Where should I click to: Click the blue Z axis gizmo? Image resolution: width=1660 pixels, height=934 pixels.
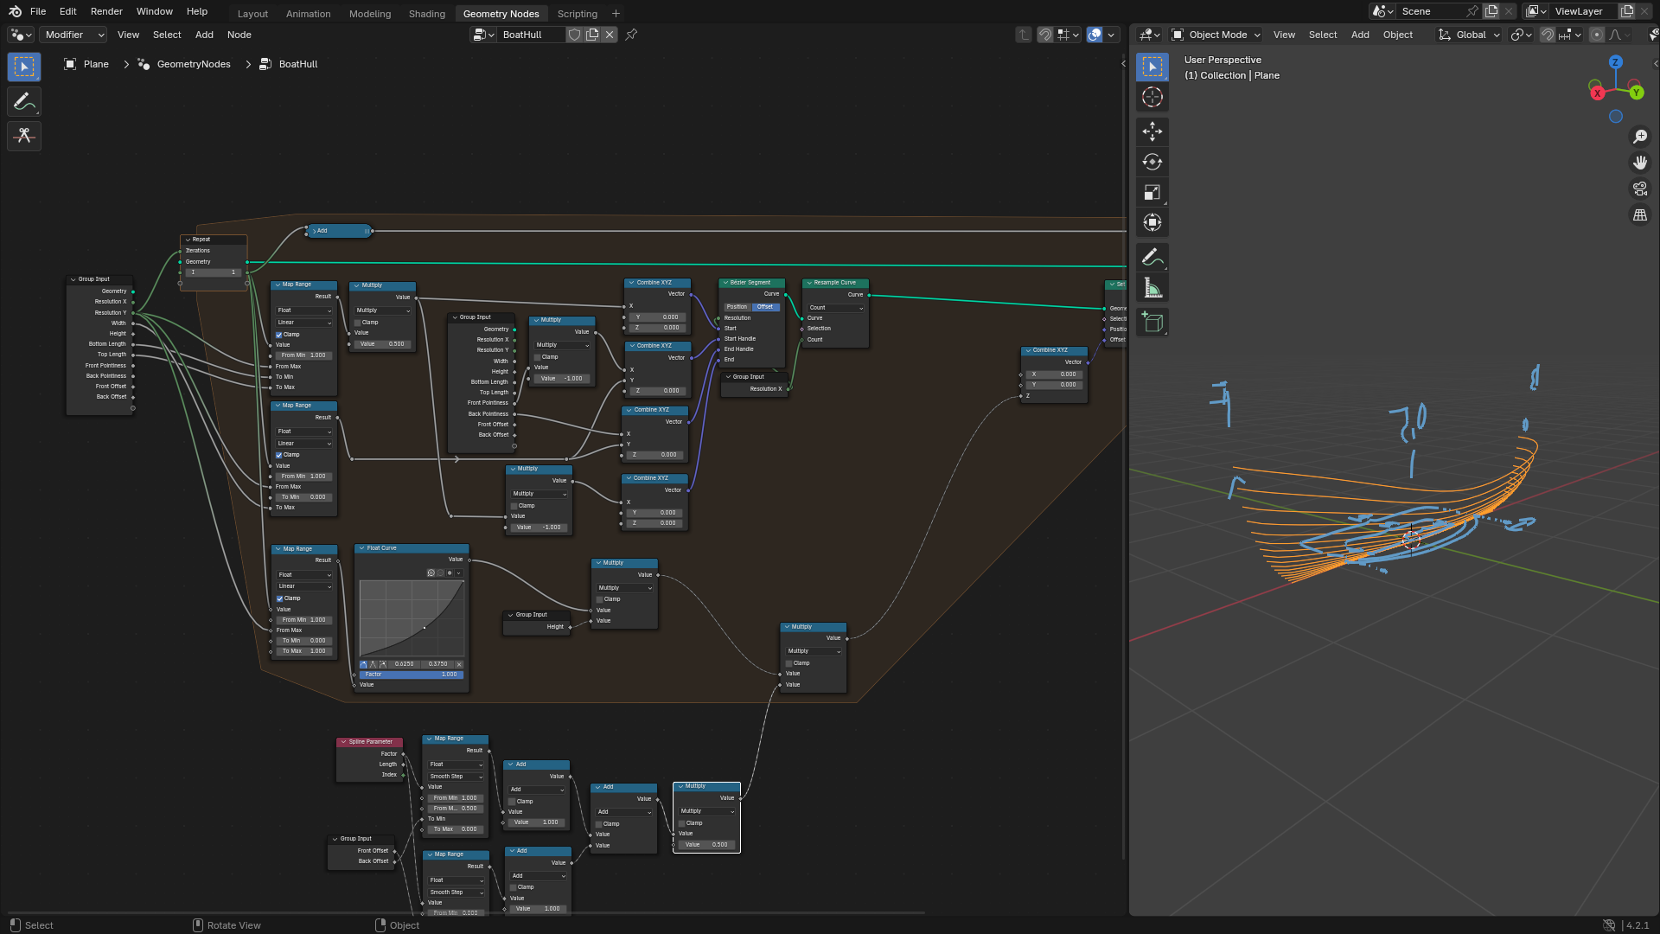pos(1615,62)
